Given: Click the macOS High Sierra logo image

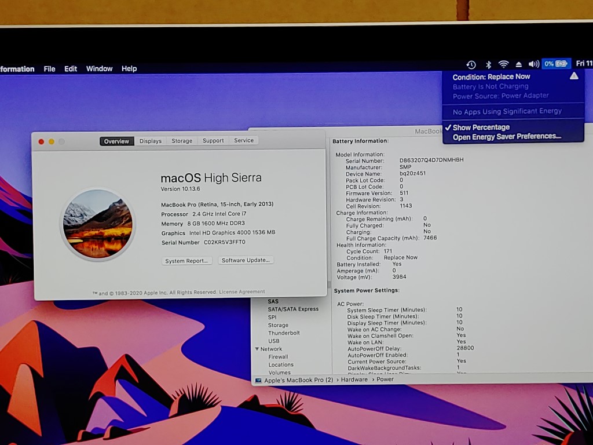Looking at the screenshot, I should [97, 224].
